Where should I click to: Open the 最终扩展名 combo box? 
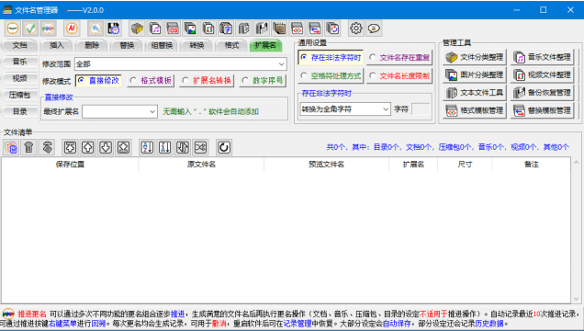point(119,111)
